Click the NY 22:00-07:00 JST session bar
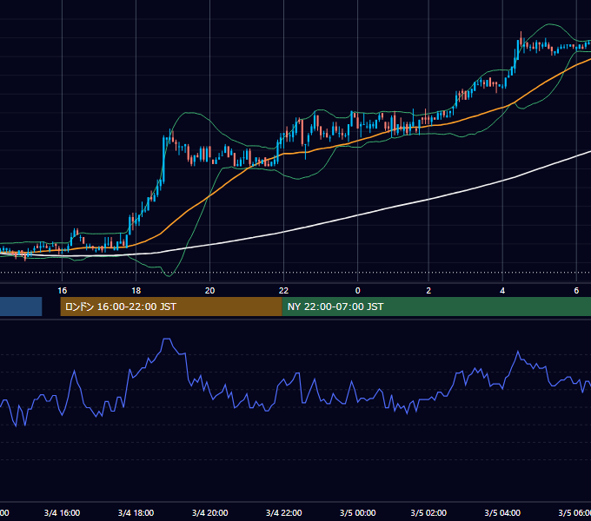591x521 pixels. point(436,307)
